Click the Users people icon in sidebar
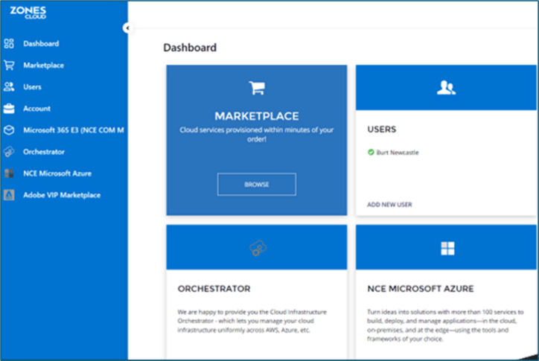Image resolution: width=539 pixels, height=361 pixels. point(9,87)
